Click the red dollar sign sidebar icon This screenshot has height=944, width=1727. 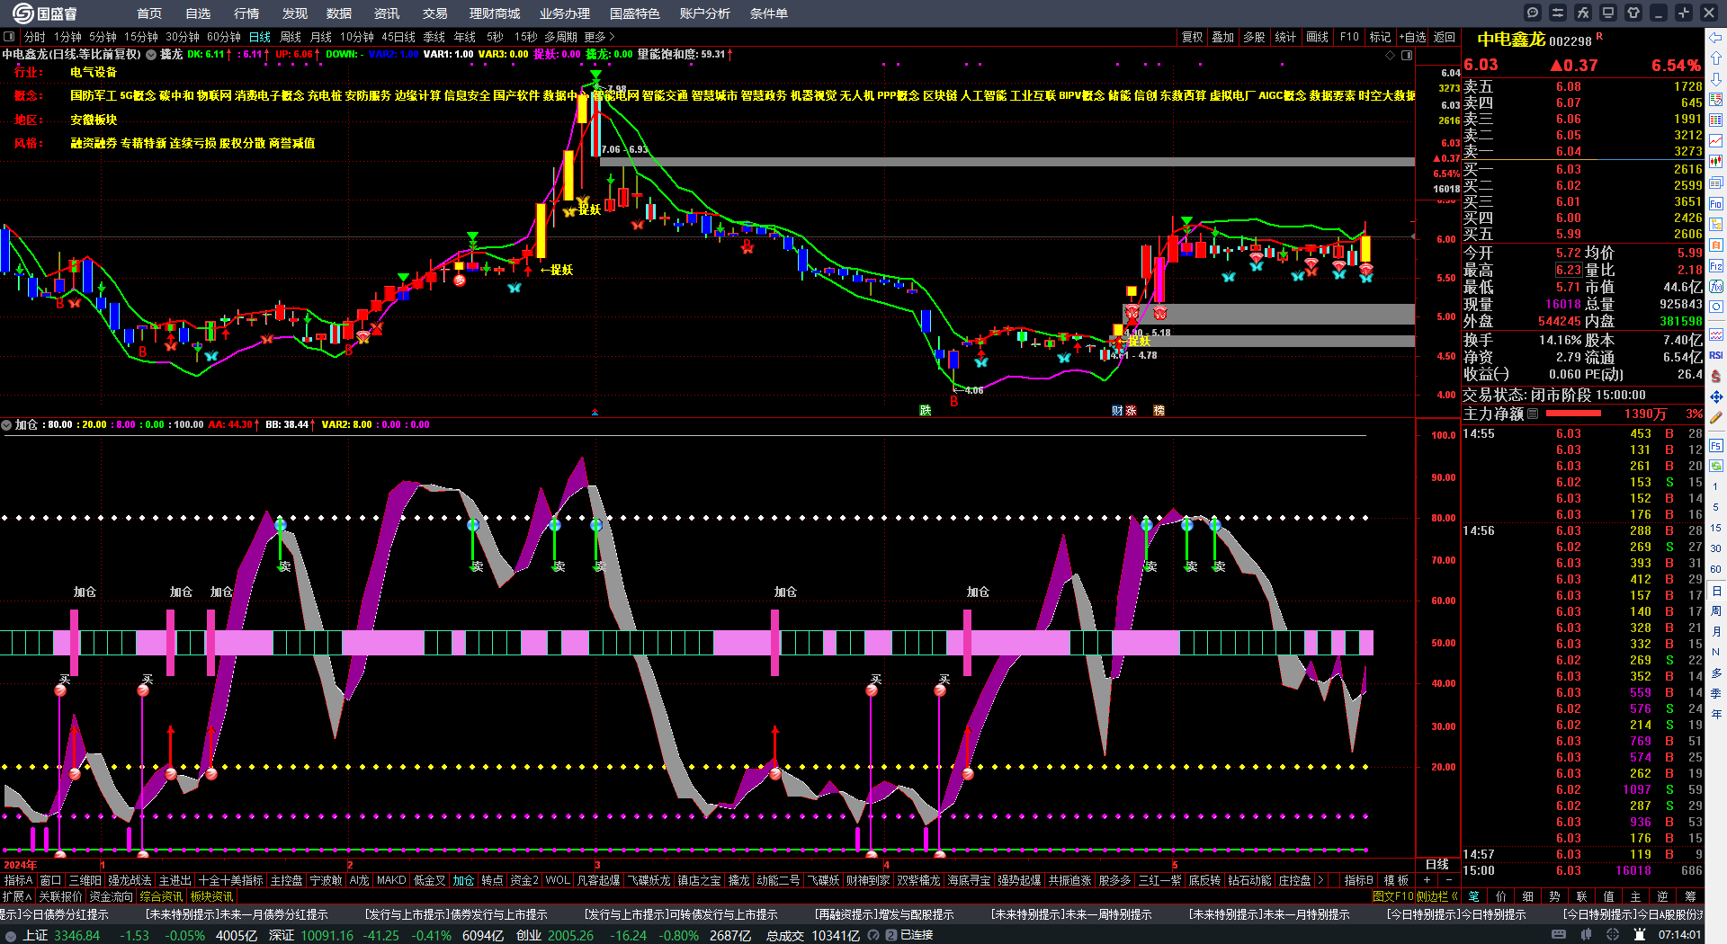click(x=1716, y=376)
